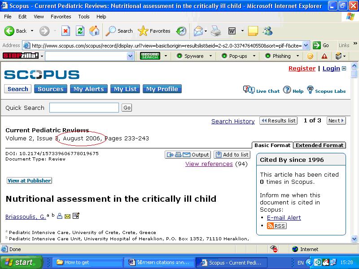Open the Windows start button

[21, 262]
